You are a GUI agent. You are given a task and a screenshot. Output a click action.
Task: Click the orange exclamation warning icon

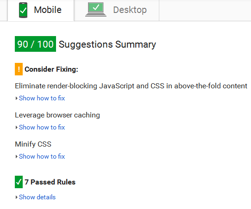19,69
